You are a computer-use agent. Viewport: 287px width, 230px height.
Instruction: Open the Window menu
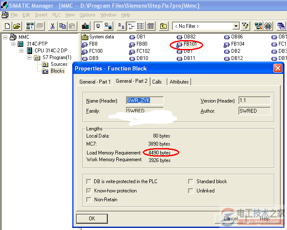(x=108, y=15)
